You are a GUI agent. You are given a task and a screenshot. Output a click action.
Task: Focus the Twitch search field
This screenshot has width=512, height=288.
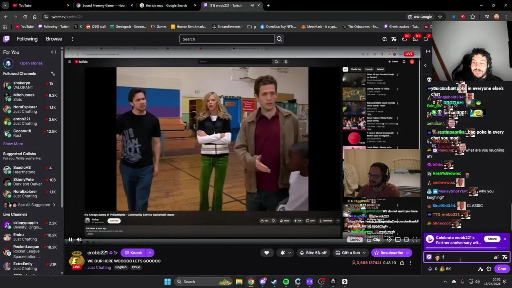click(x=227, y=39)
